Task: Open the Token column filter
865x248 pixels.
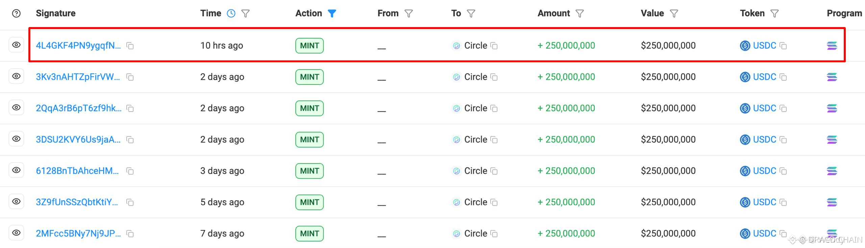Action: coord(775,14)
